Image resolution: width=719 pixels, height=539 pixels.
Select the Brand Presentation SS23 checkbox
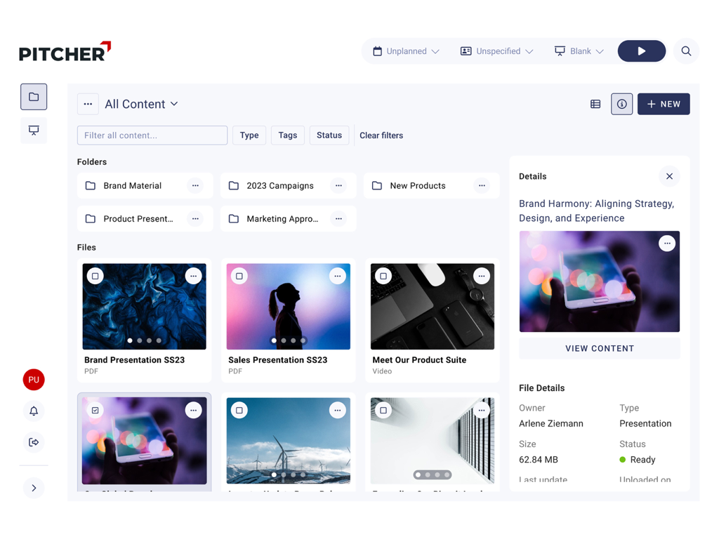point(95,276)
